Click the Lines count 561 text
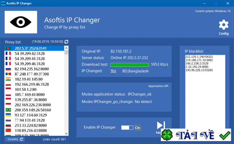This screenshot has width=234, height=144. point(54,139)
